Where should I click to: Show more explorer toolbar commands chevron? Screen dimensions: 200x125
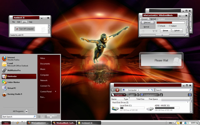click(161, 95)
